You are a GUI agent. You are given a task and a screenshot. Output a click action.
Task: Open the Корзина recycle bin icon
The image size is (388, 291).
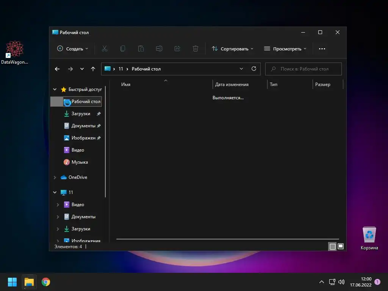(369, 238)
